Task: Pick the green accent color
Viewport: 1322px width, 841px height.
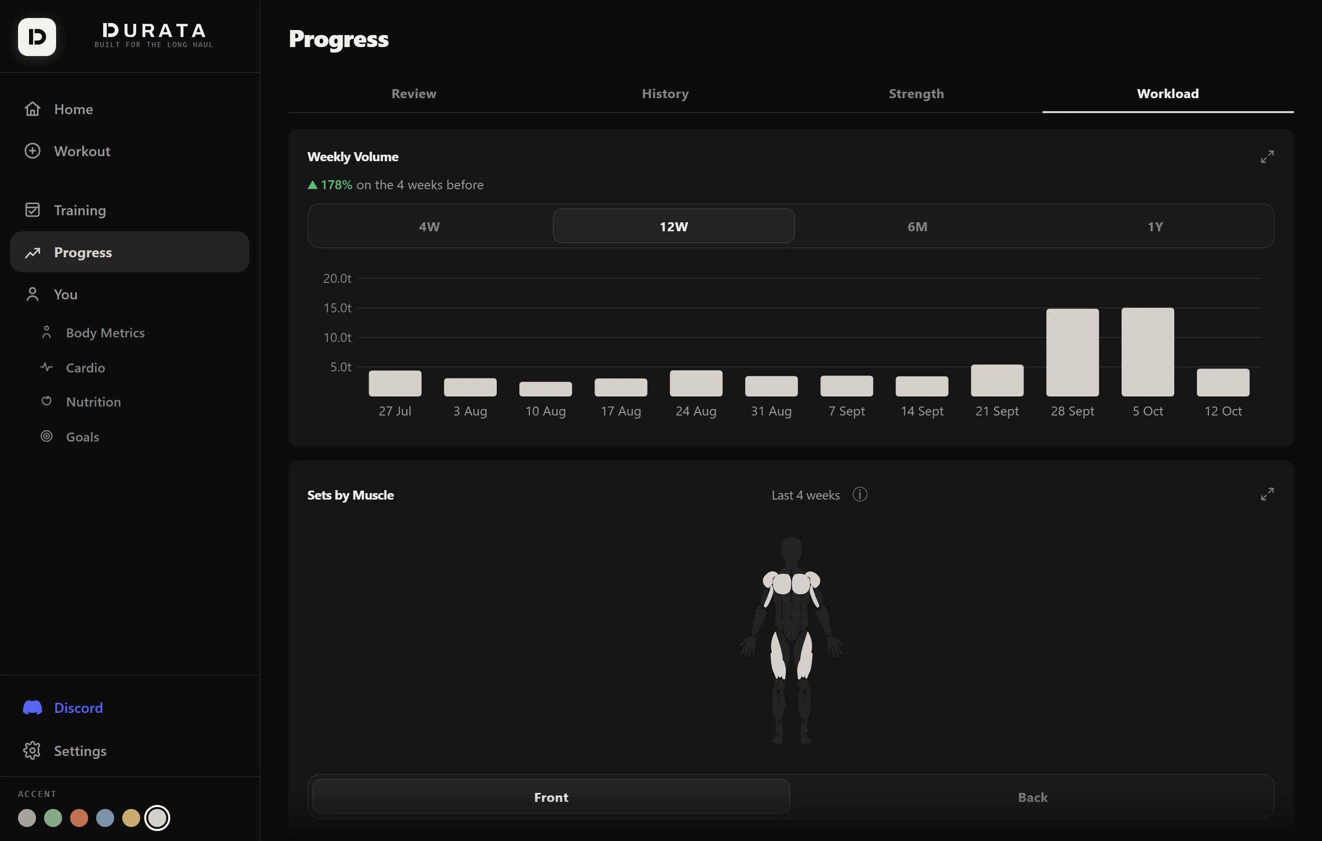Action: coord(53,818)
